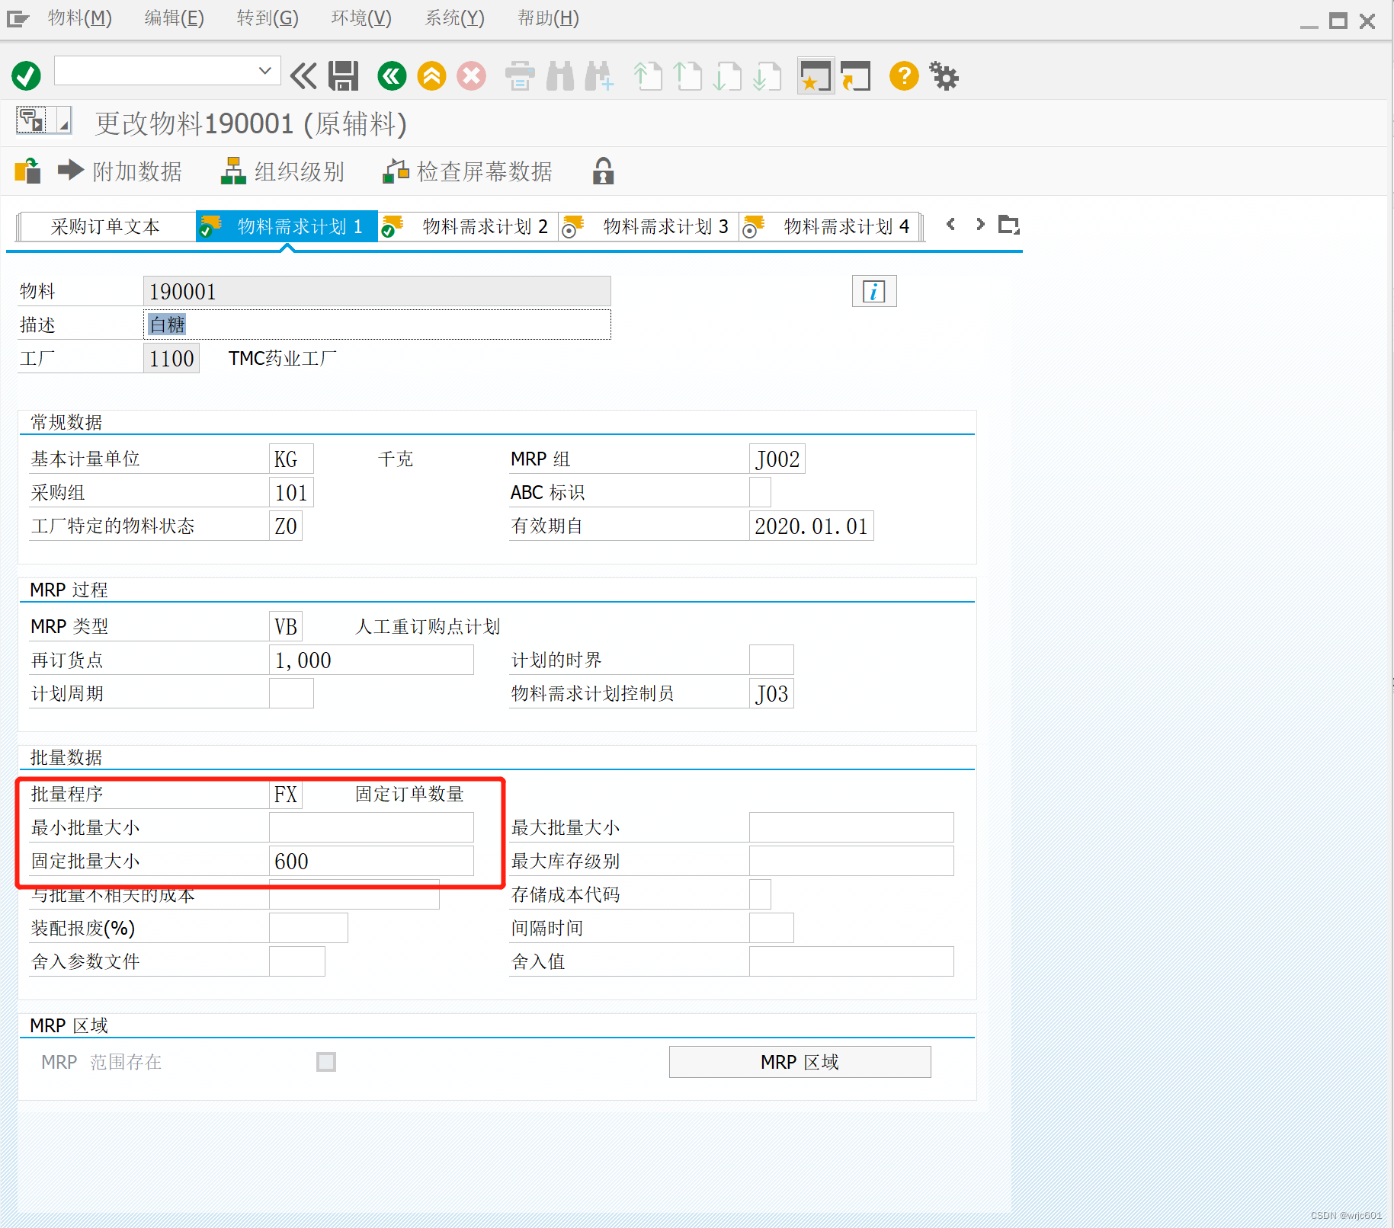
Task: Click the Previous Page icon
Action: point(688,76)
